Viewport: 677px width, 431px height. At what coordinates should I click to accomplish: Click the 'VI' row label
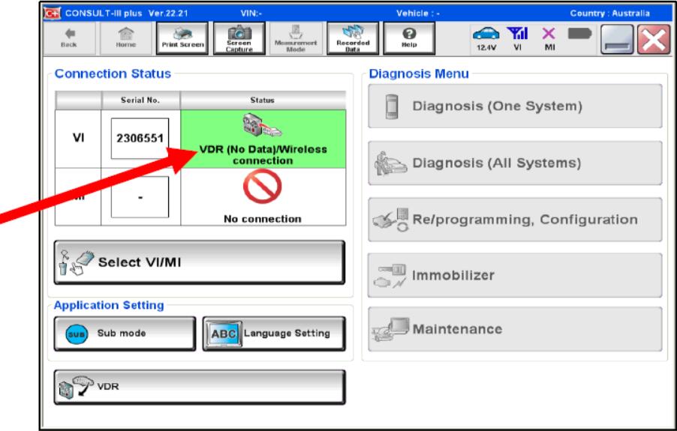(78, 138)
